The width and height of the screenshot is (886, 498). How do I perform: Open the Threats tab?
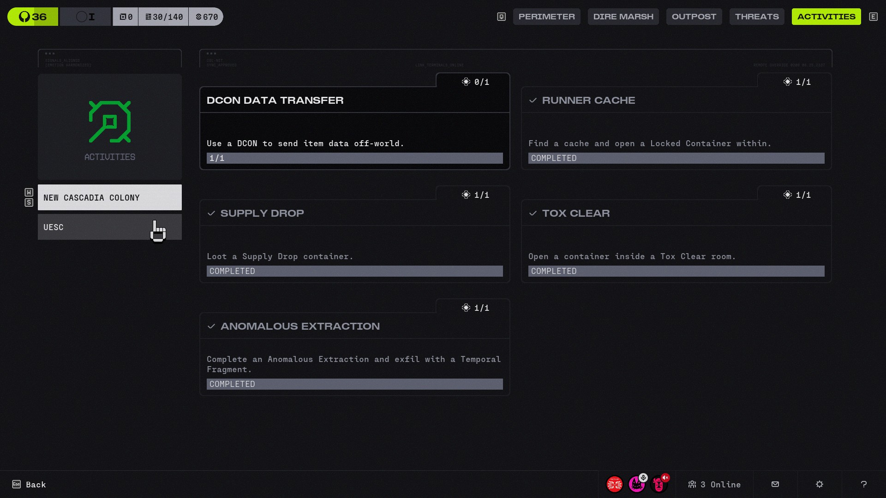coord(756,17)
